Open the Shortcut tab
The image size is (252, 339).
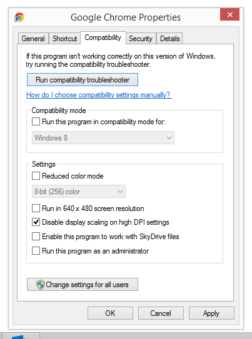[64, 39]
